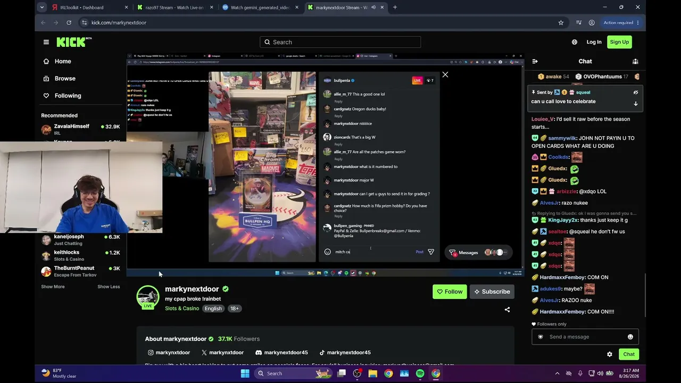The width and height of the screenshot is (681, 383).
Task: Open the Kick sidebar hamburger menu
Action: (46, 42)
